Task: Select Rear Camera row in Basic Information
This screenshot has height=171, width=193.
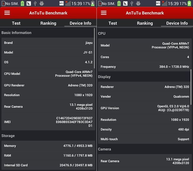Action: click(x=48, y=106)
